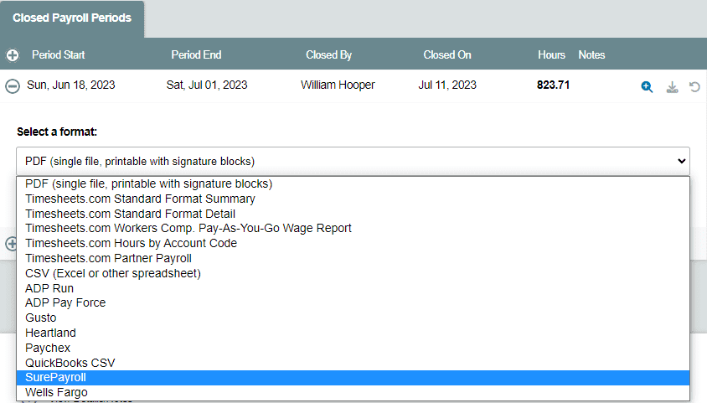This screenshot has width=707, height=403.
Task: Click the Sat, Jul 01, 2023 end date
Action: pyautogui.click(x=207, y=85)
